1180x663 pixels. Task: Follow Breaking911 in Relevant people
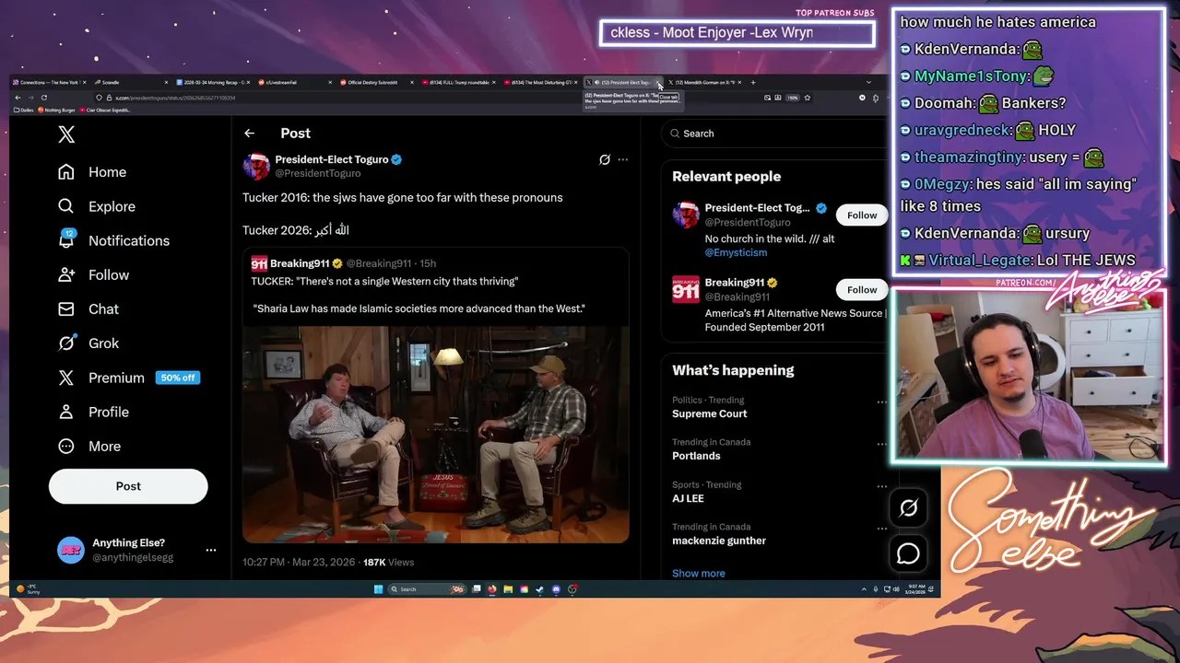(x=862, y=289)
